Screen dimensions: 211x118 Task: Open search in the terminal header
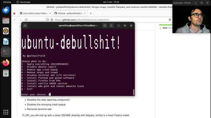(105, 26)
